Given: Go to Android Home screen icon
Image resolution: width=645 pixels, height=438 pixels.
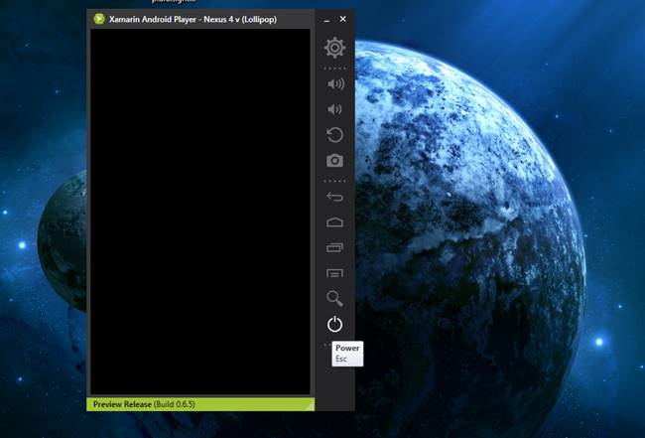Looking at the screenshot, I should [x=334, y=222].
